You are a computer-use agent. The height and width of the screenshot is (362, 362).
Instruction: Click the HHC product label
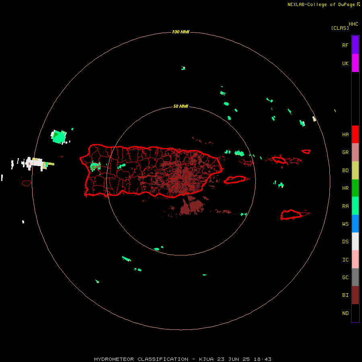pos(353,24)
